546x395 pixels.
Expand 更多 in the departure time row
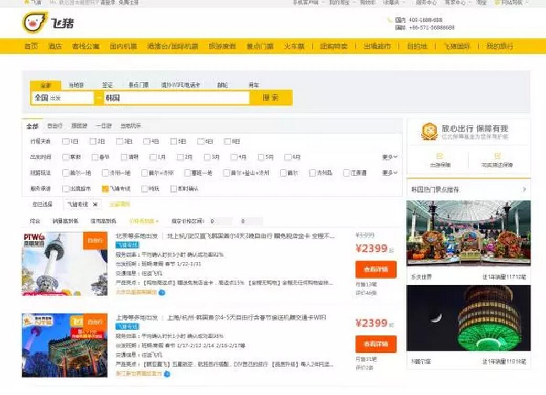[390, 157]
